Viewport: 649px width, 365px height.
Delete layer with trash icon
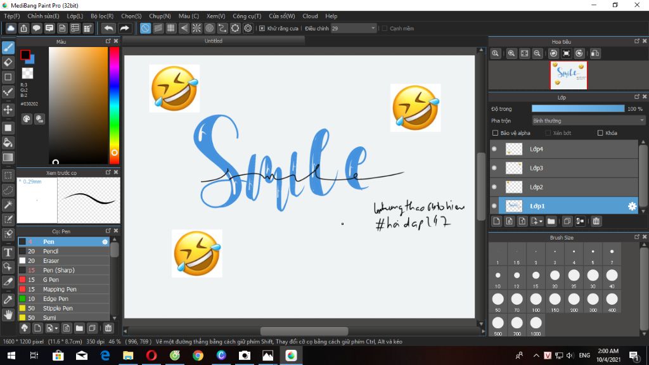(596, 221)
